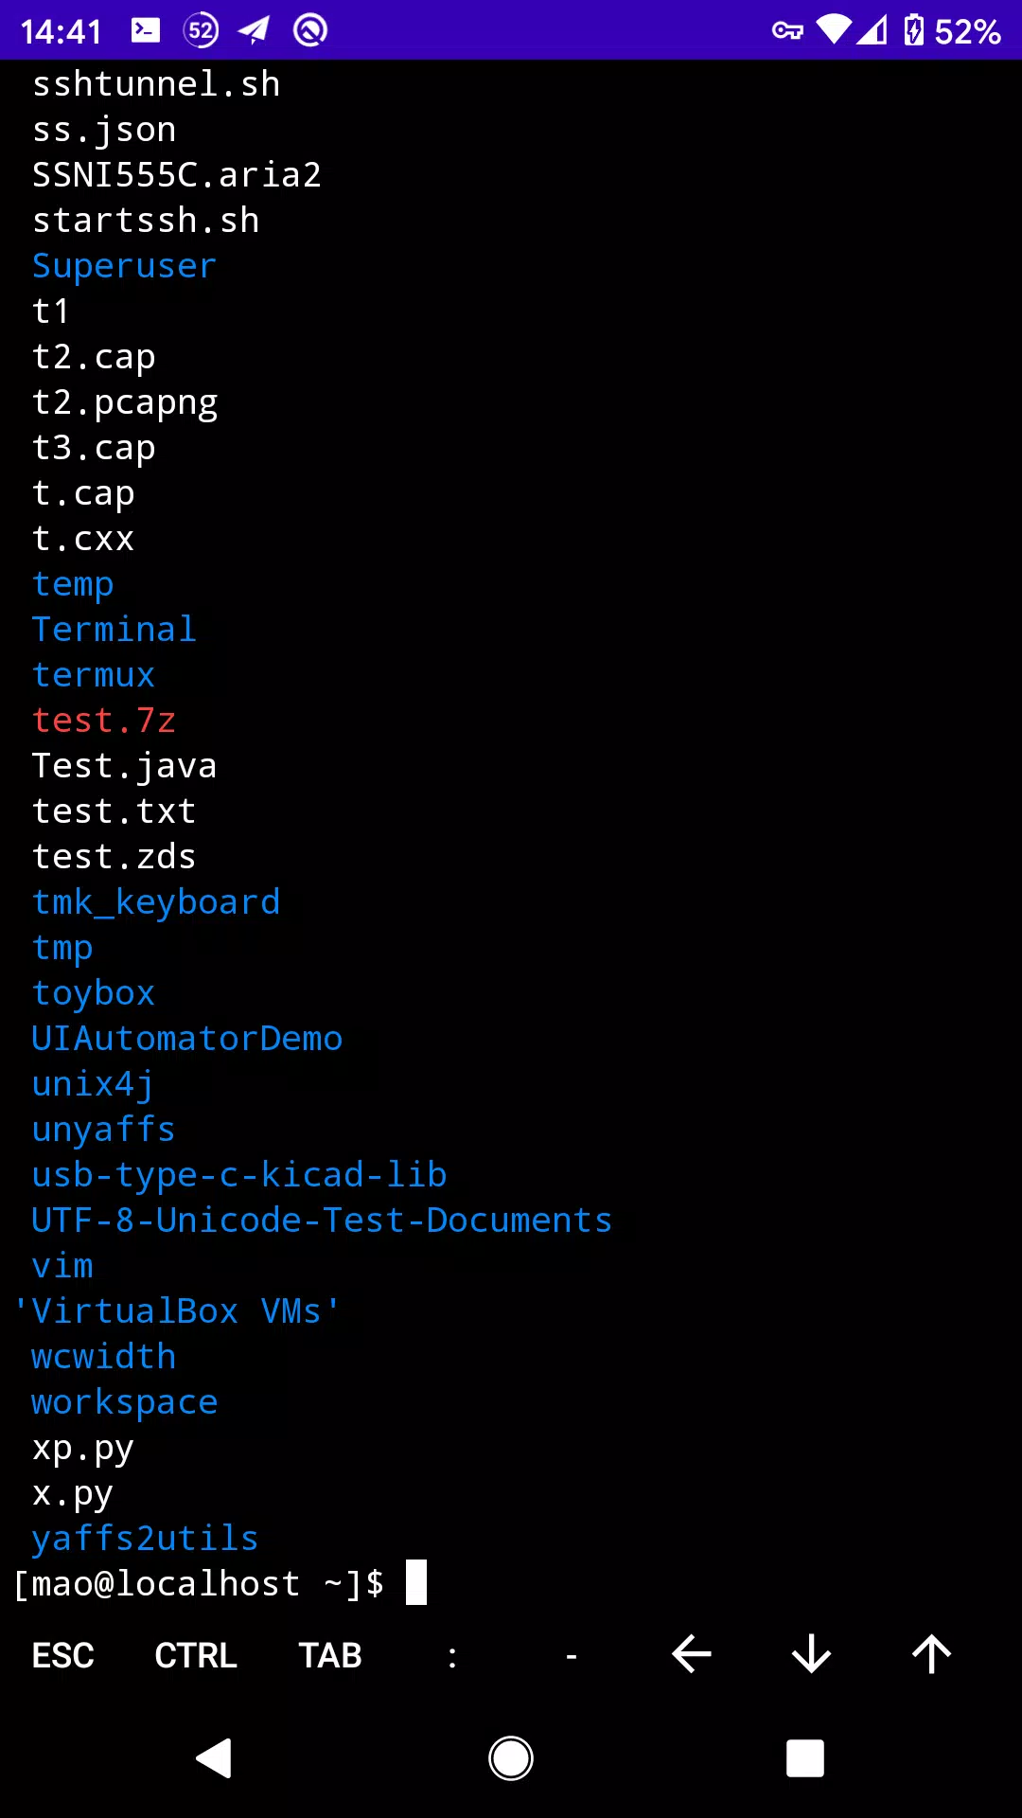This screenshot has width=1022, height=1818.
Task: Tap the Superuser directory name
Action: point(124,266)
